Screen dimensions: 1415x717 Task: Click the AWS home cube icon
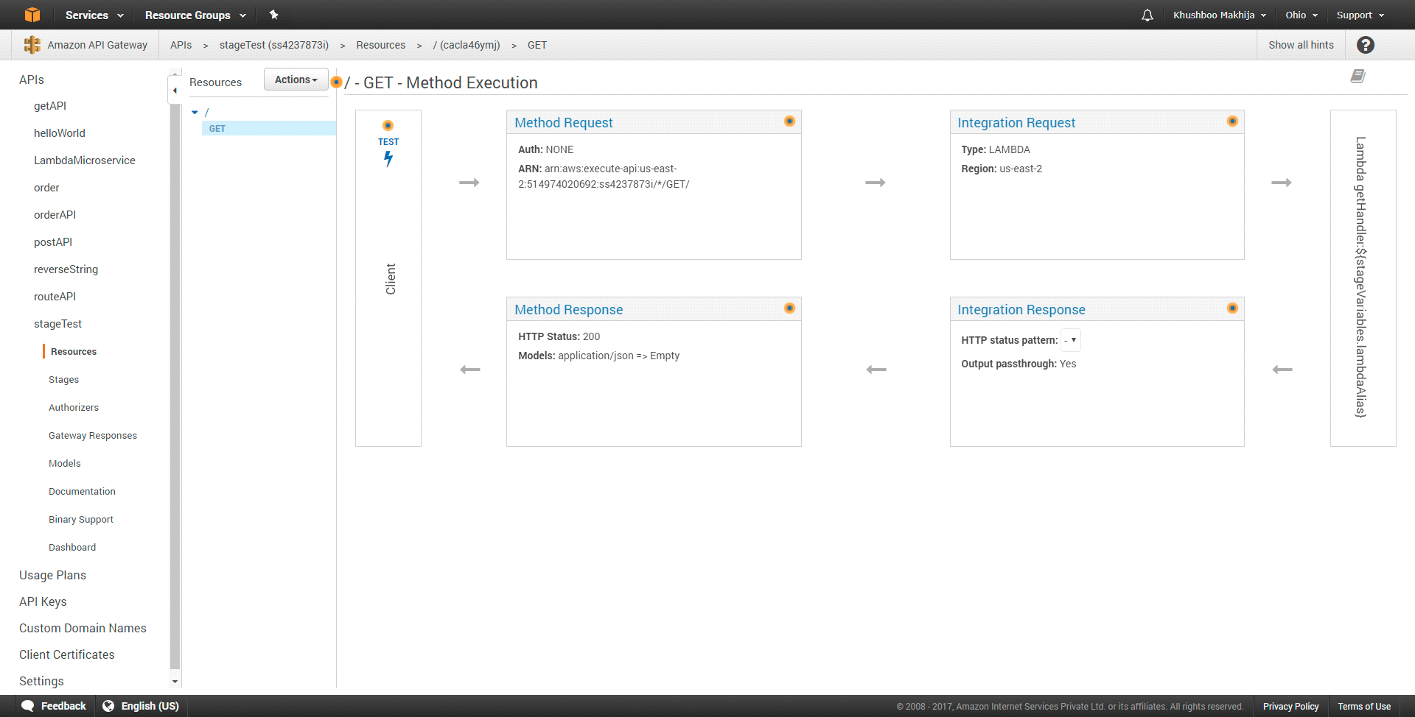tap(32, 15)
